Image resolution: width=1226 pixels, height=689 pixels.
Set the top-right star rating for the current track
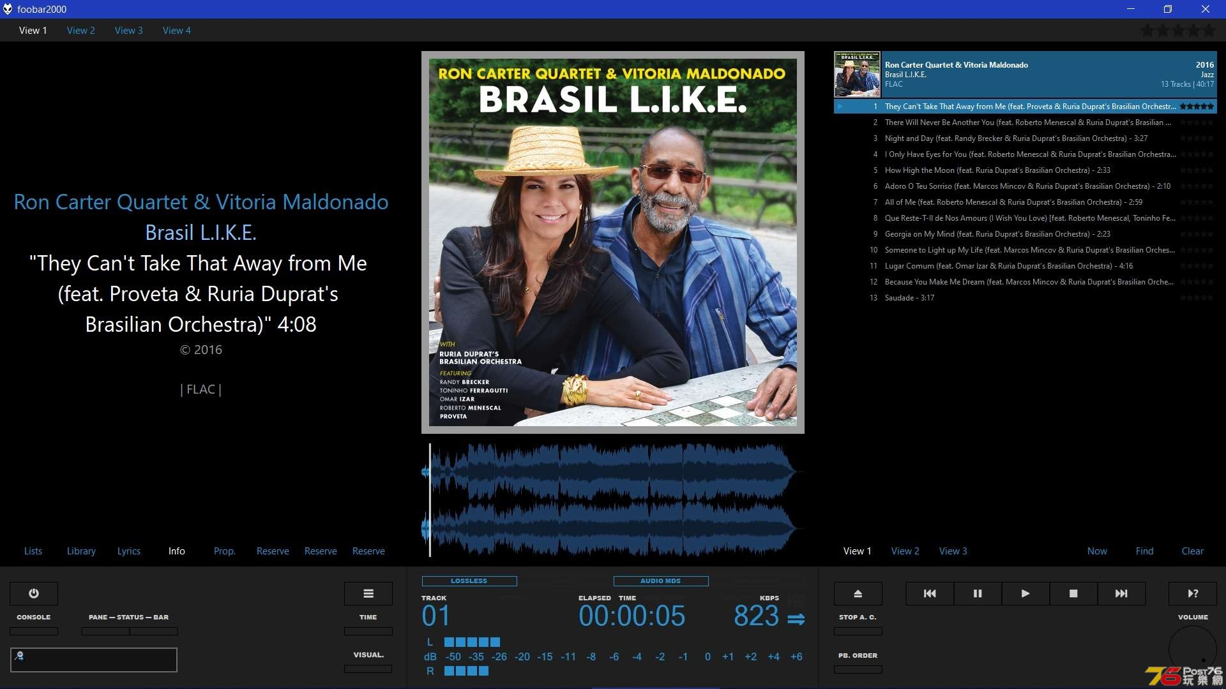[1178, 30]
